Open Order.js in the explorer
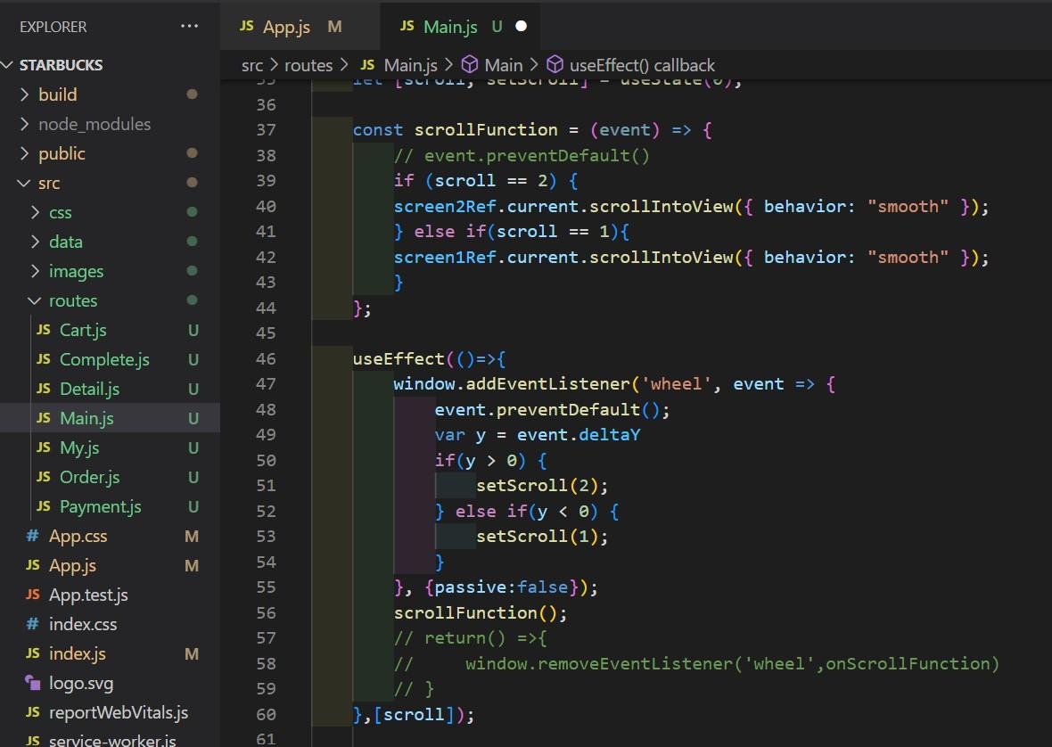Image resolution: width=1052 pixels, height=747 pixels. (x=89, y=478)
